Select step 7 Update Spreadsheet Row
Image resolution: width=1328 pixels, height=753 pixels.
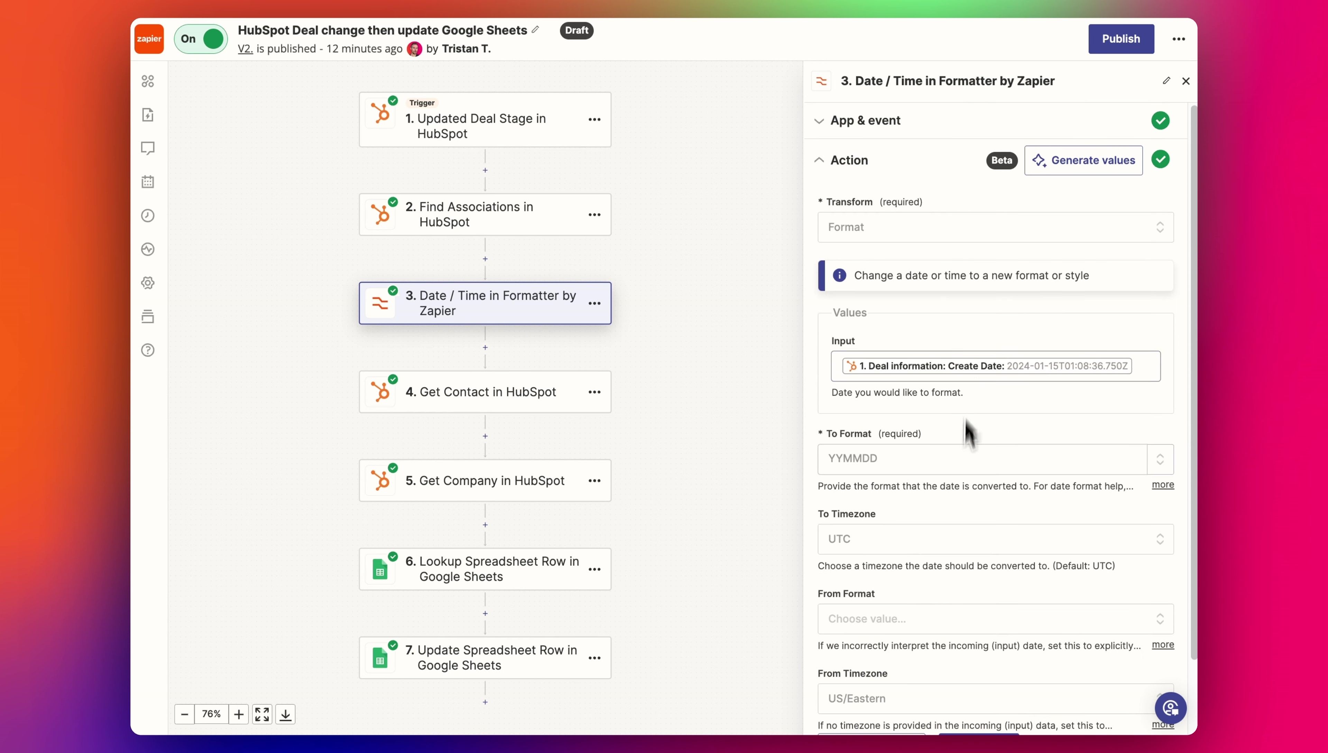pos(485,658)
